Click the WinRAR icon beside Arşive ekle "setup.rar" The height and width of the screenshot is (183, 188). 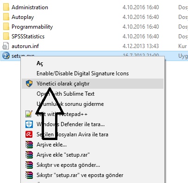click(29, 155)
